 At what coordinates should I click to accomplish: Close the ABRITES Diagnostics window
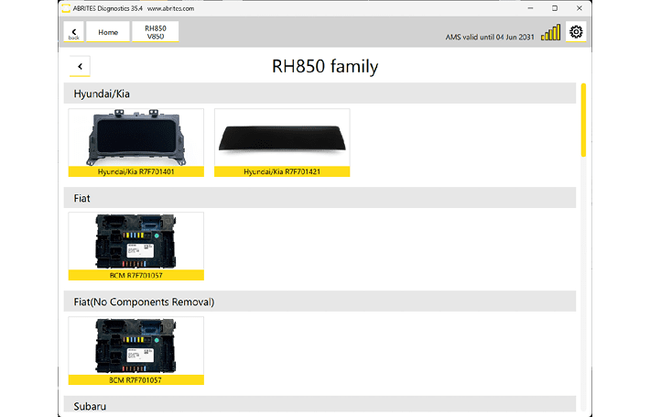pos(579,7)
